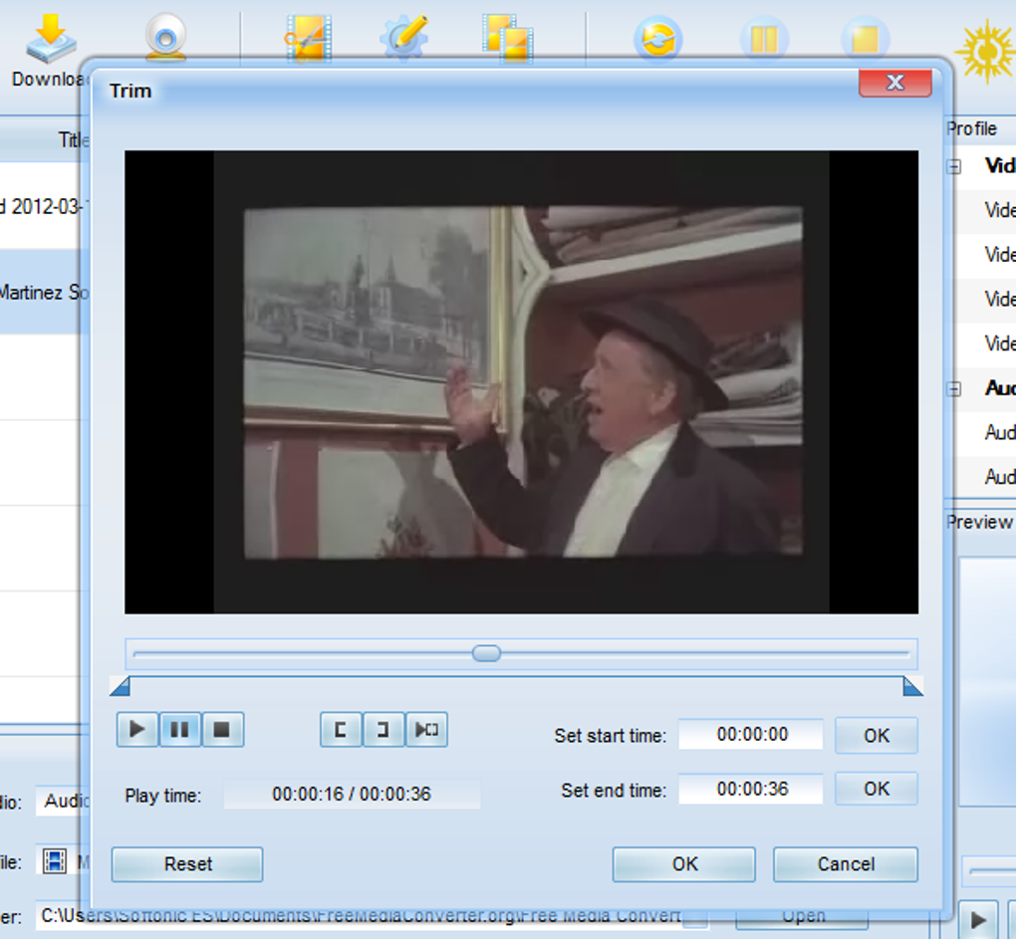The image size is (1016, 939).
Task: Collapse the Video profile tree group
Action: (x=954, y=167)
